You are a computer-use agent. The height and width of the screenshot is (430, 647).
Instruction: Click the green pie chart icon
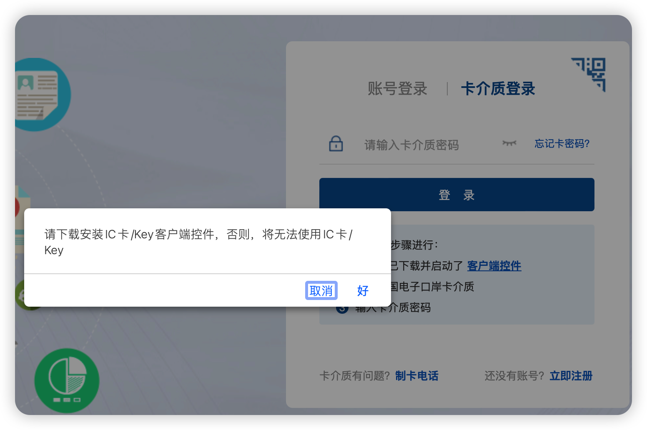pos(67,380)
